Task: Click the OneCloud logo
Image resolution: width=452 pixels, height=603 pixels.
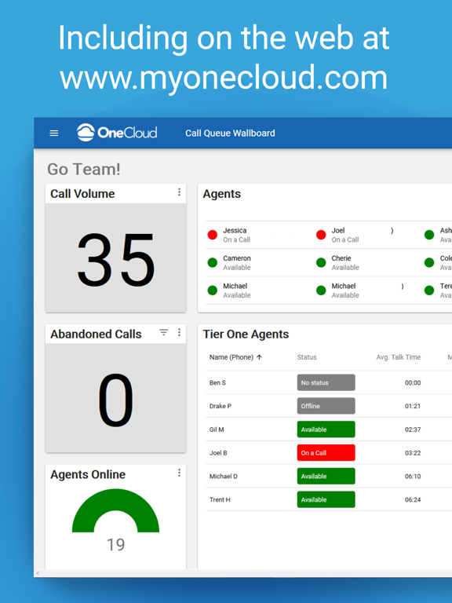Action: pos(117,133)
